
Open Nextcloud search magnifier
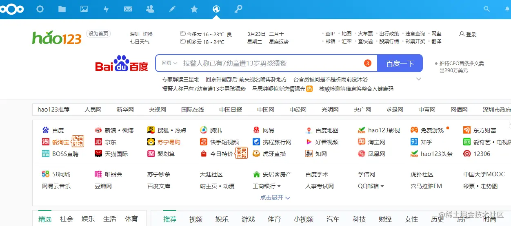tap(487, 9)
